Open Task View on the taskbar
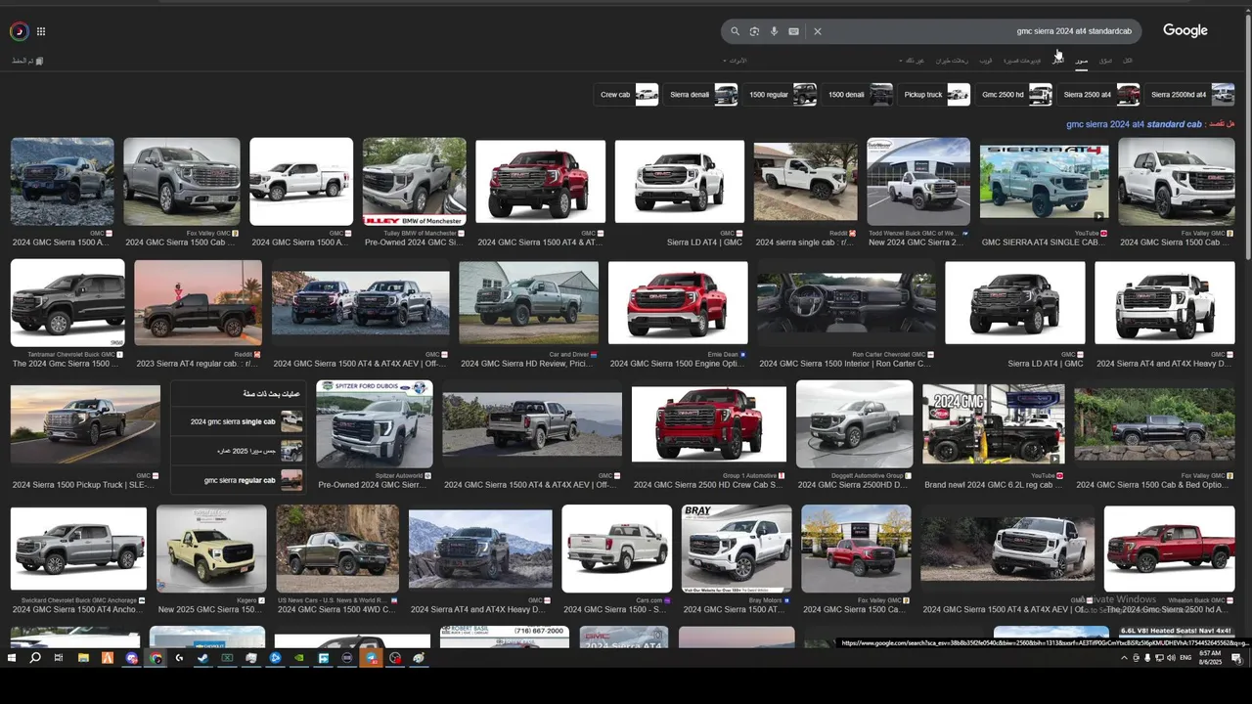 (60, 658)
